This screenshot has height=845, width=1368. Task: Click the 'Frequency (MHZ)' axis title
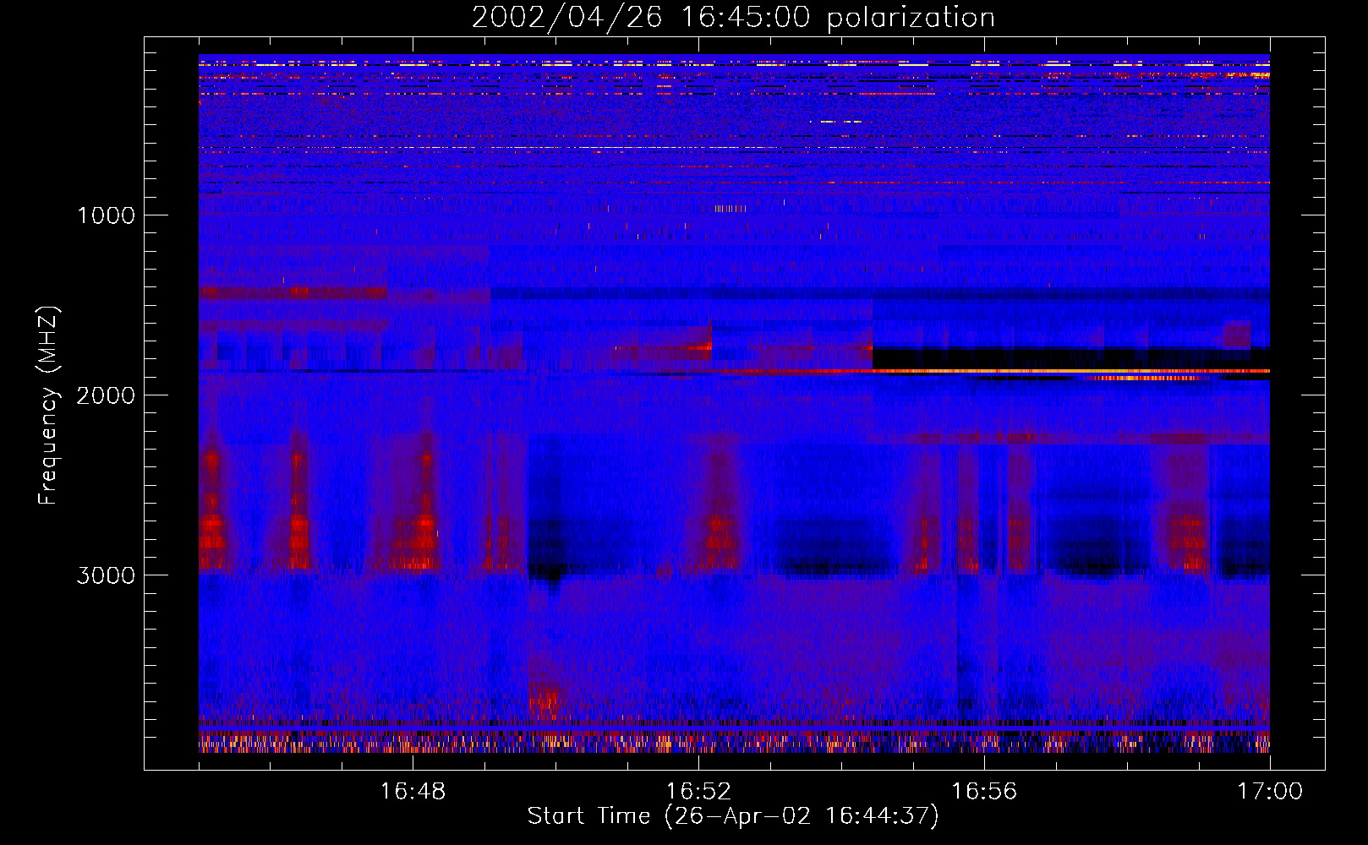click(48, 406)
